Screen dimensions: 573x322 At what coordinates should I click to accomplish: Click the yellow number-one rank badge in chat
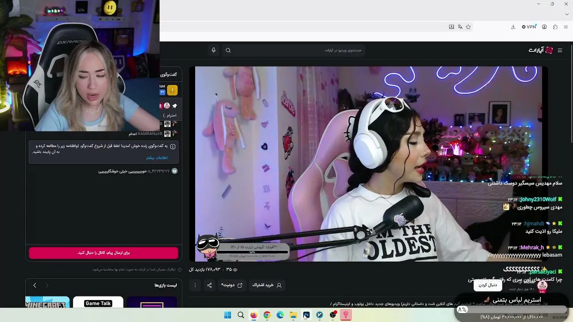coord(172,90)
